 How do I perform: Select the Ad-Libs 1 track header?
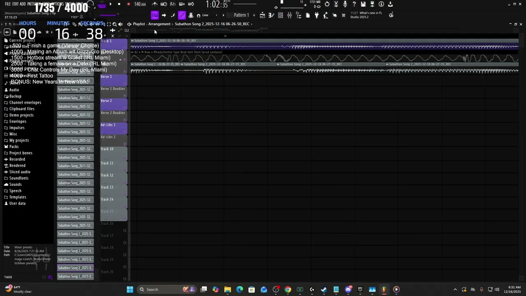(x=113, y=128)
